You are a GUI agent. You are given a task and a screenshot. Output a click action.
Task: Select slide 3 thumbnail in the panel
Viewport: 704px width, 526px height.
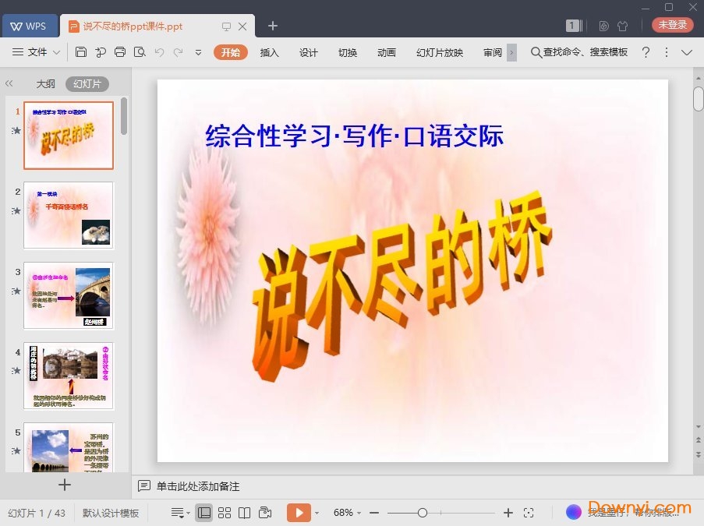tap(69, 295)
